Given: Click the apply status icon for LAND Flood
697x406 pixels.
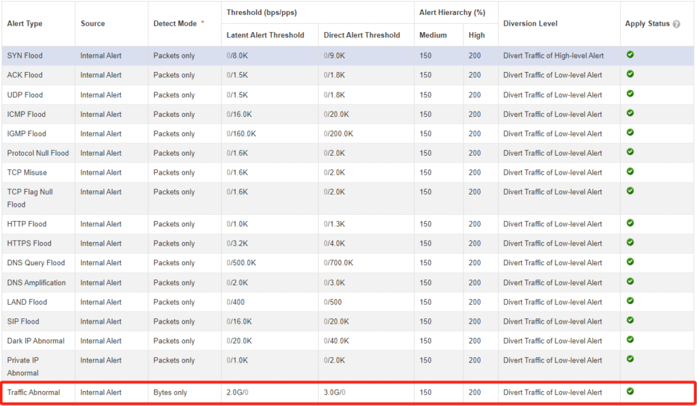Looking at the screenshot, I should 630,302.
